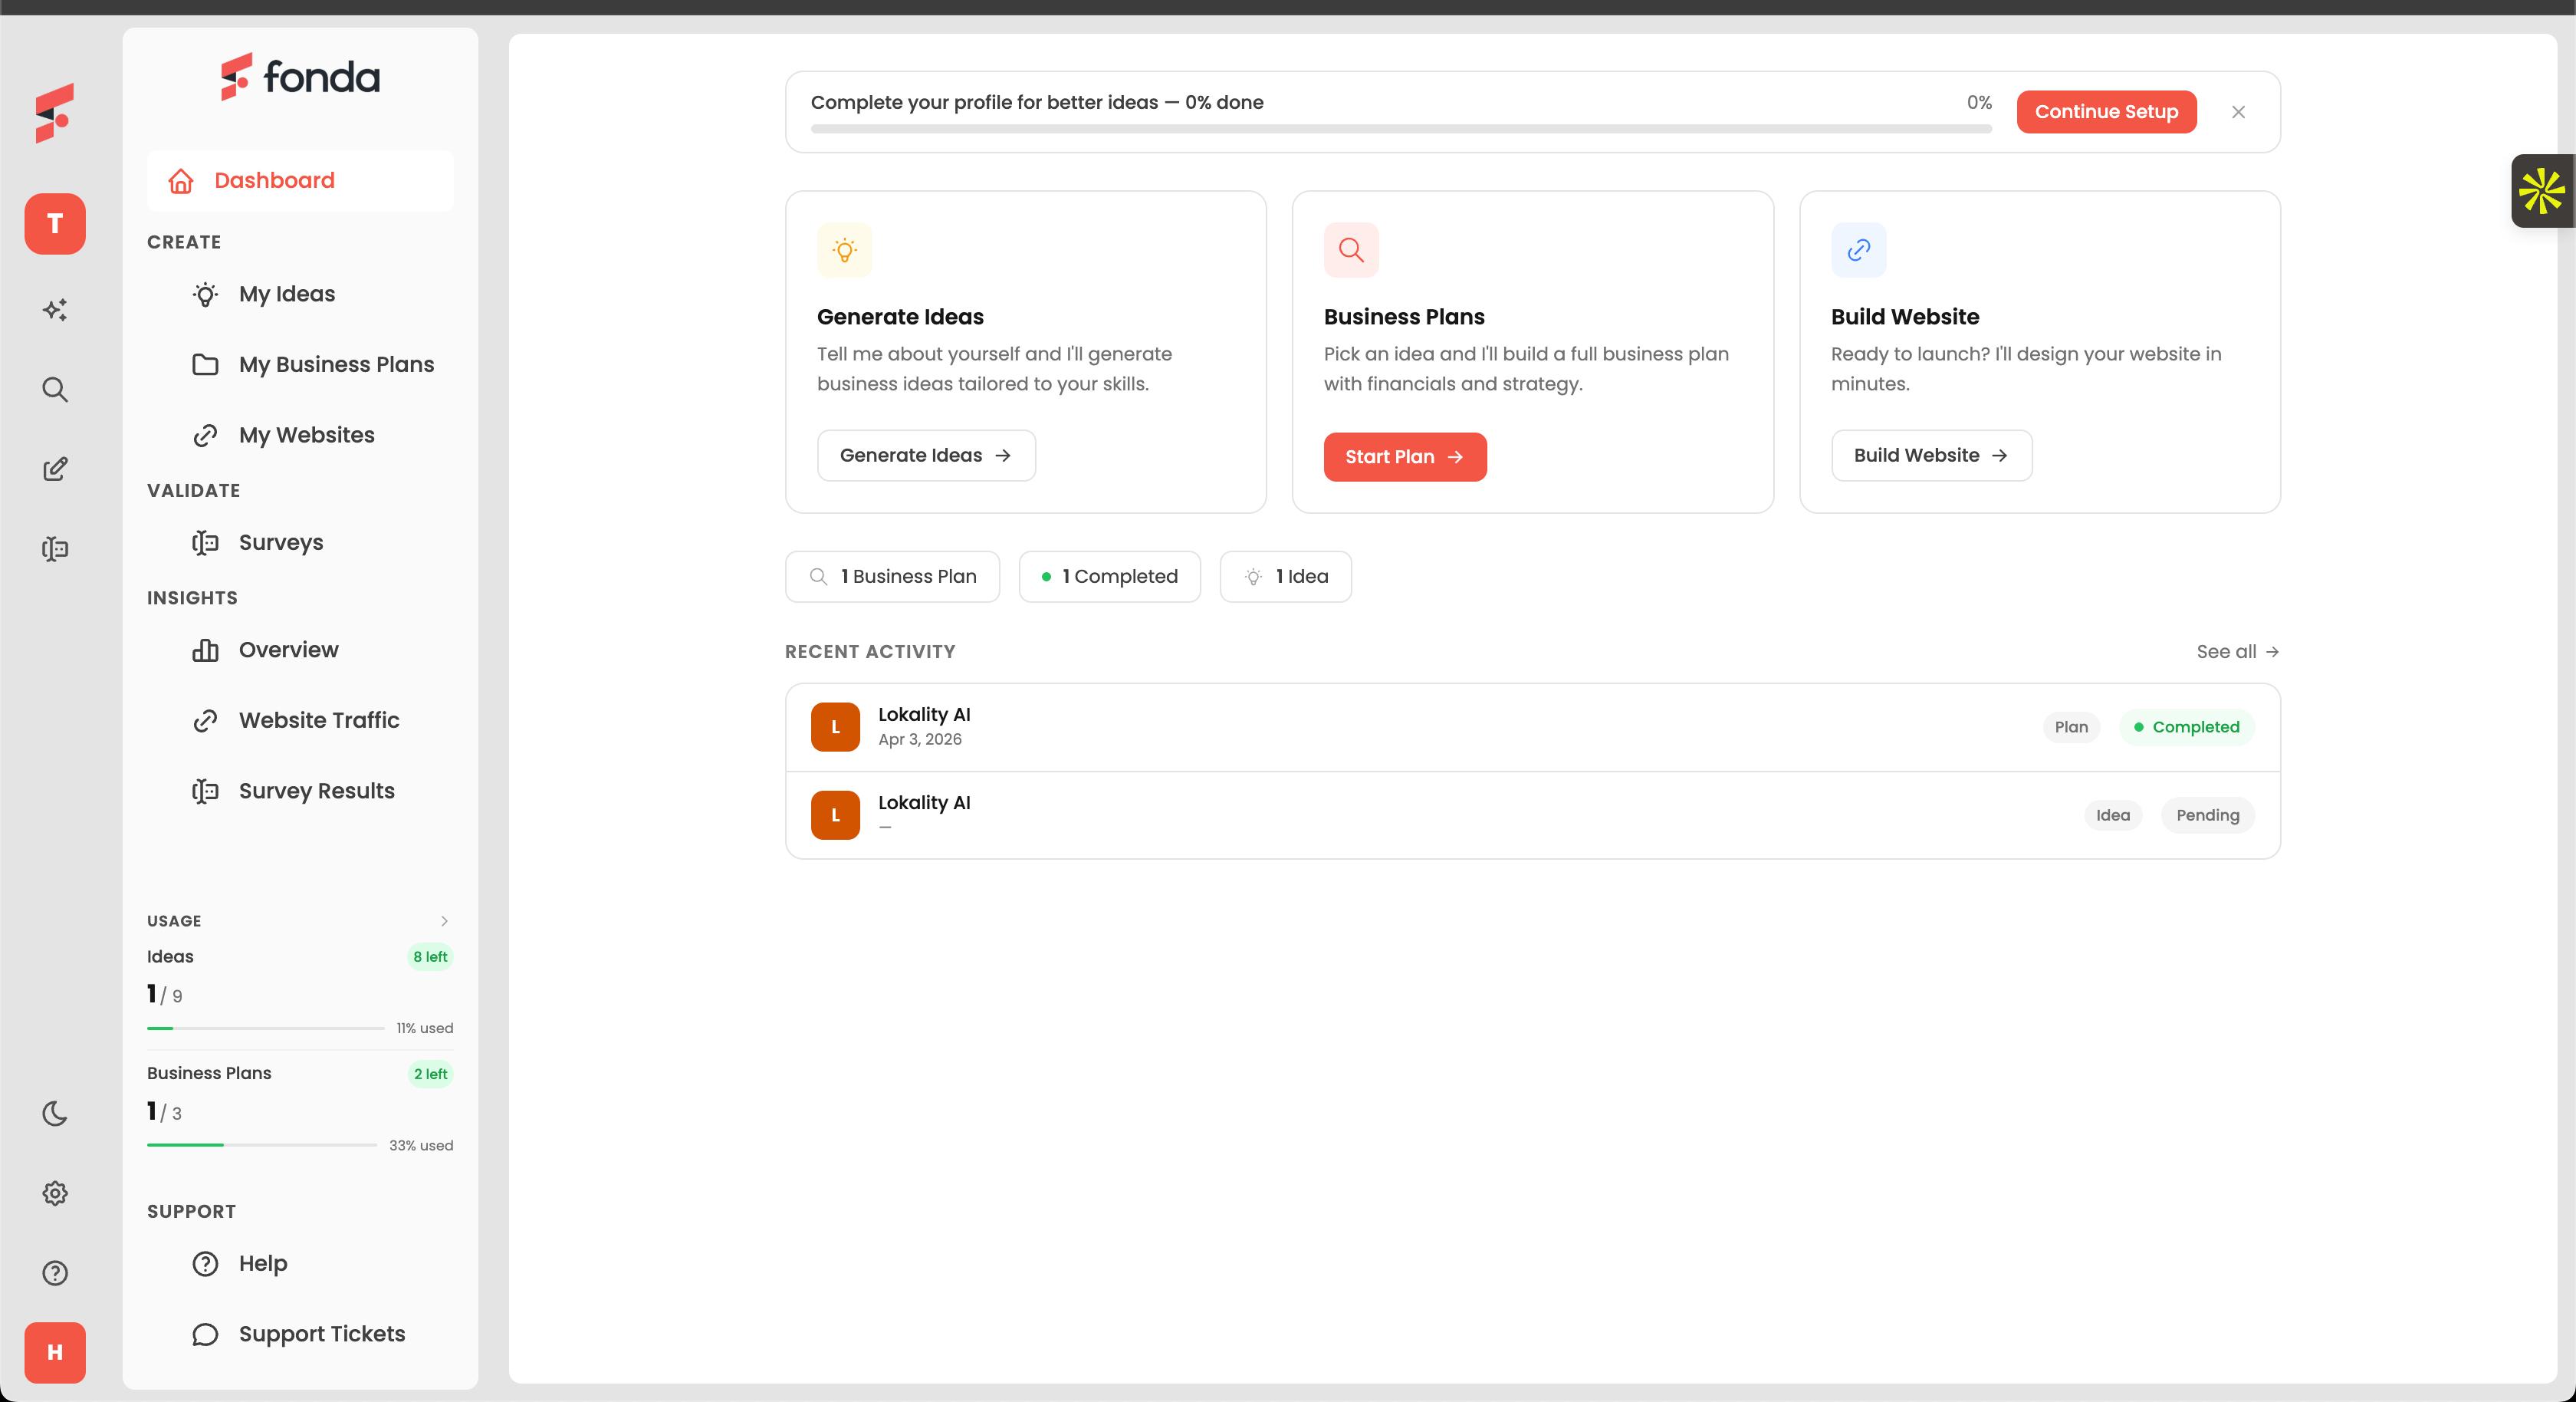The width and height of the screenshot is (2576, 1402).
Task: Expand the Usage section chevron
Action: (x=444, y=920)
